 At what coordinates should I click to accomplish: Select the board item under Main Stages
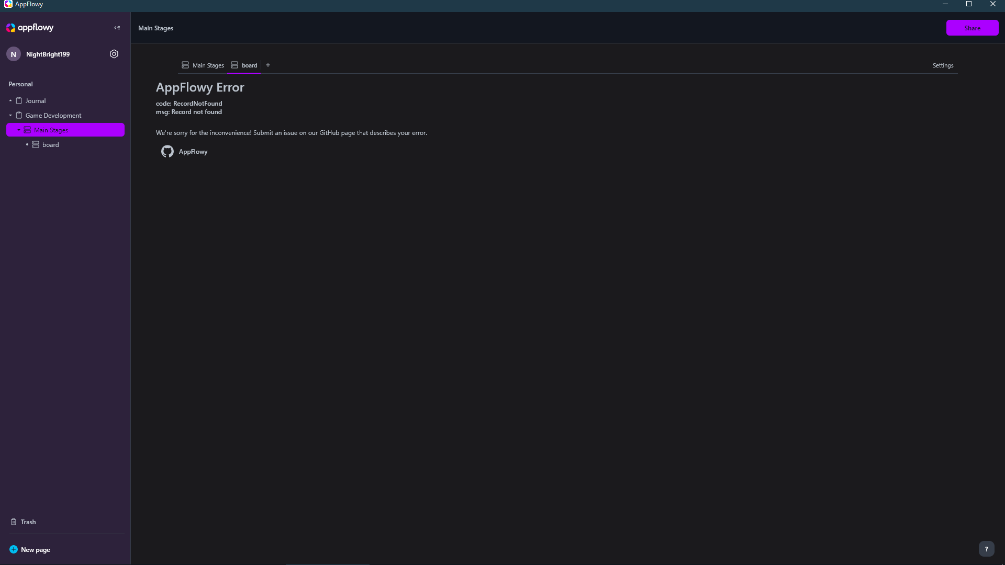[x=50, y=144]
